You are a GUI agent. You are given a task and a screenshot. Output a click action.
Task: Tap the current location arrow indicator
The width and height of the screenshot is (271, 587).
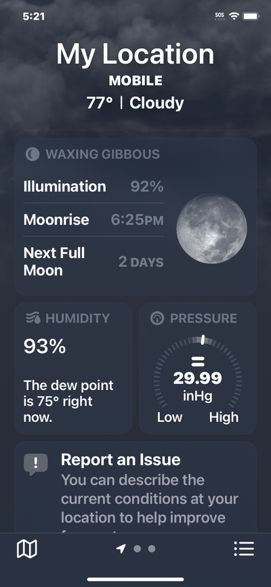pos(121,548)
